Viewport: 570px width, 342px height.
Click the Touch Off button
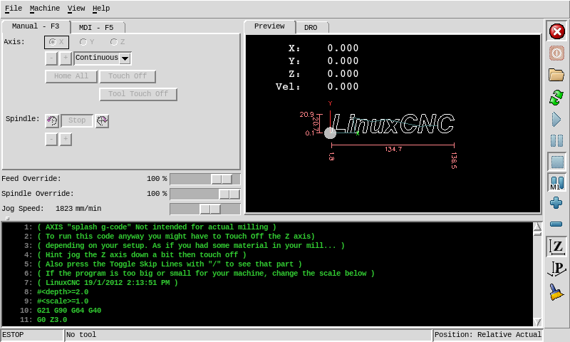[128, 76]
